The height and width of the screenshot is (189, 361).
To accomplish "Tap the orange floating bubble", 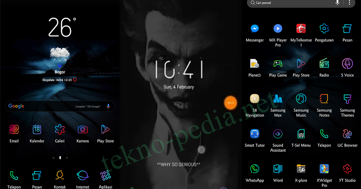I will pos(230,103).
